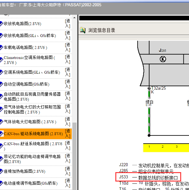Screen dimensions: 189x190
Task: Click the icon beside 自动防眩目后视镜及雨量传感器电路图
Action: (2, 97)
